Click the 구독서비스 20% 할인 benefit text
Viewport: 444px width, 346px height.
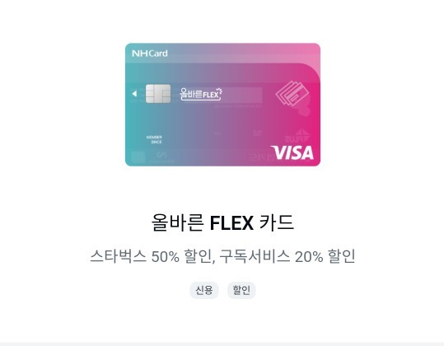287,256
